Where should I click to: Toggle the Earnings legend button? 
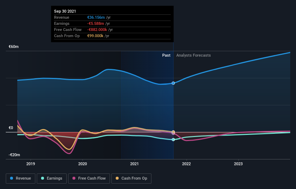52,179
